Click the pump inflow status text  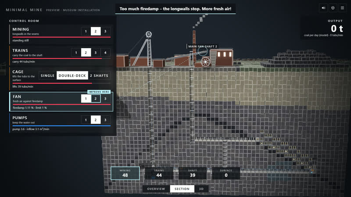pos(31,129)
